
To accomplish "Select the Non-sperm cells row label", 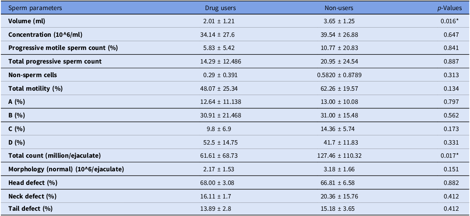I will (x=33, y=75).
